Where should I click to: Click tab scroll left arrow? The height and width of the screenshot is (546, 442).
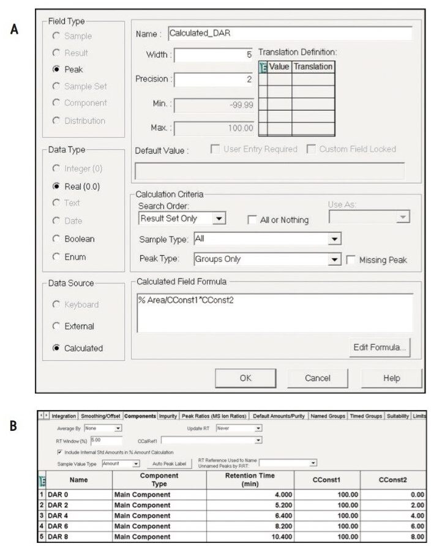pos(42,416)
